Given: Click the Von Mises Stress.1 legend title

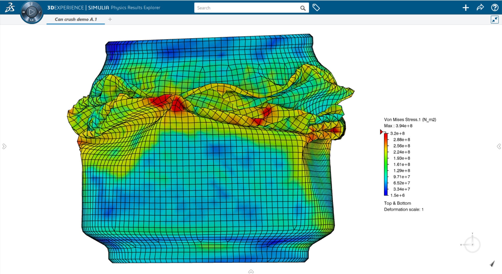Looking at the screenshot, I should (x=411, y=119).
